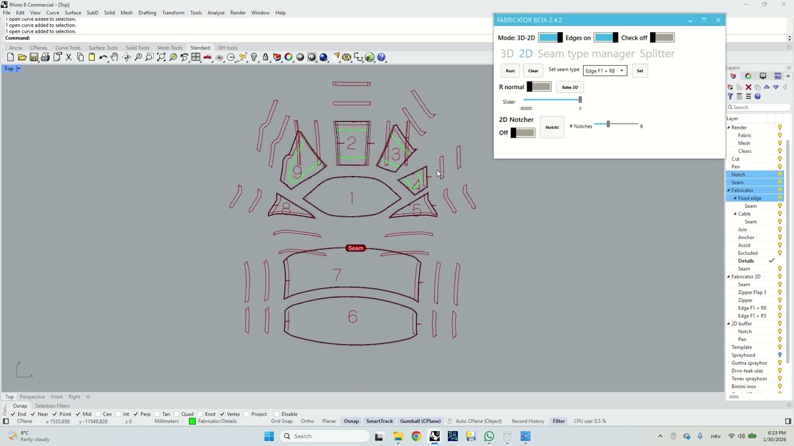Launch Grasshopper from the green icon
Viewport: 794px width, 446px height.
click(x=370, y=57)
